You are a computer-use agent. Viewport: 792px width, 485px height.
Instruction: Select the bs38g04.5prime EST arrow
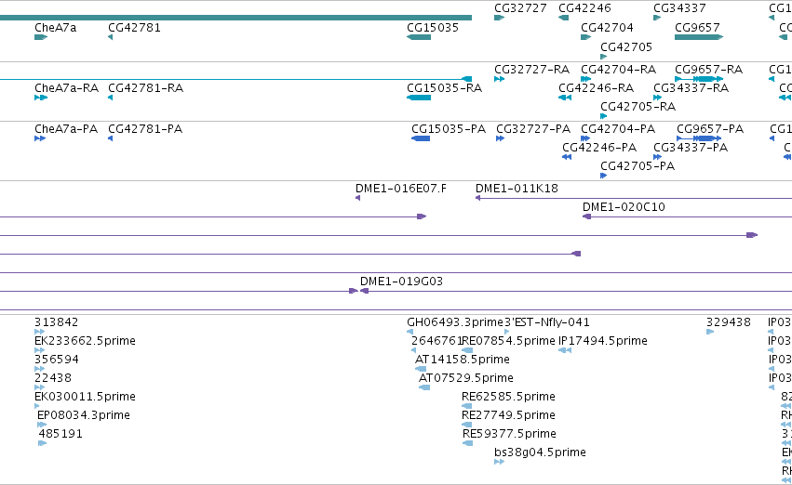point(499,462)
